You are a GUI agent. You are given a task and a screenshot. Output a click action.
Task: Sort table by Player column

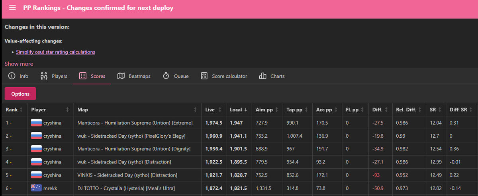[50, 110]
